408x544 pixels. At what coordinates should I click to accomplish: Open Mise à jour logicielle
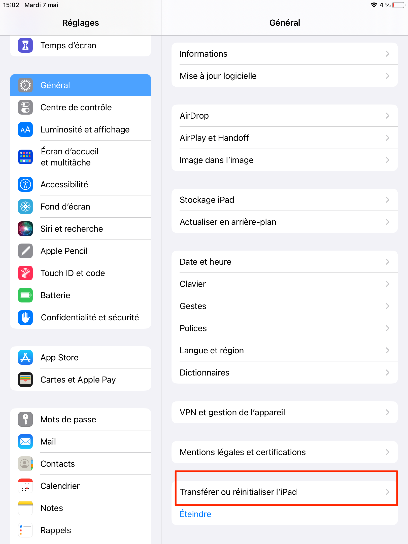click(285, 76)
